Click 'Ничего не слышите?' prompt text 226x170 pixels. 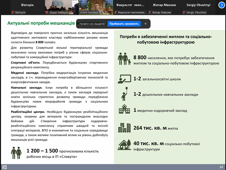click(x=93, y=24)
